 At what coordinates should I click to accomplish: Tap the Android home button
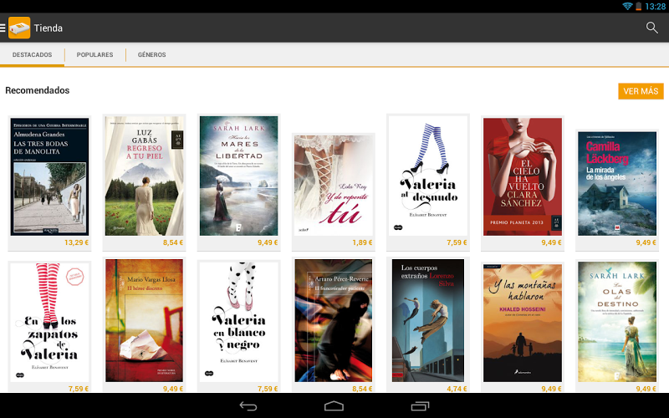coord(334,406)
